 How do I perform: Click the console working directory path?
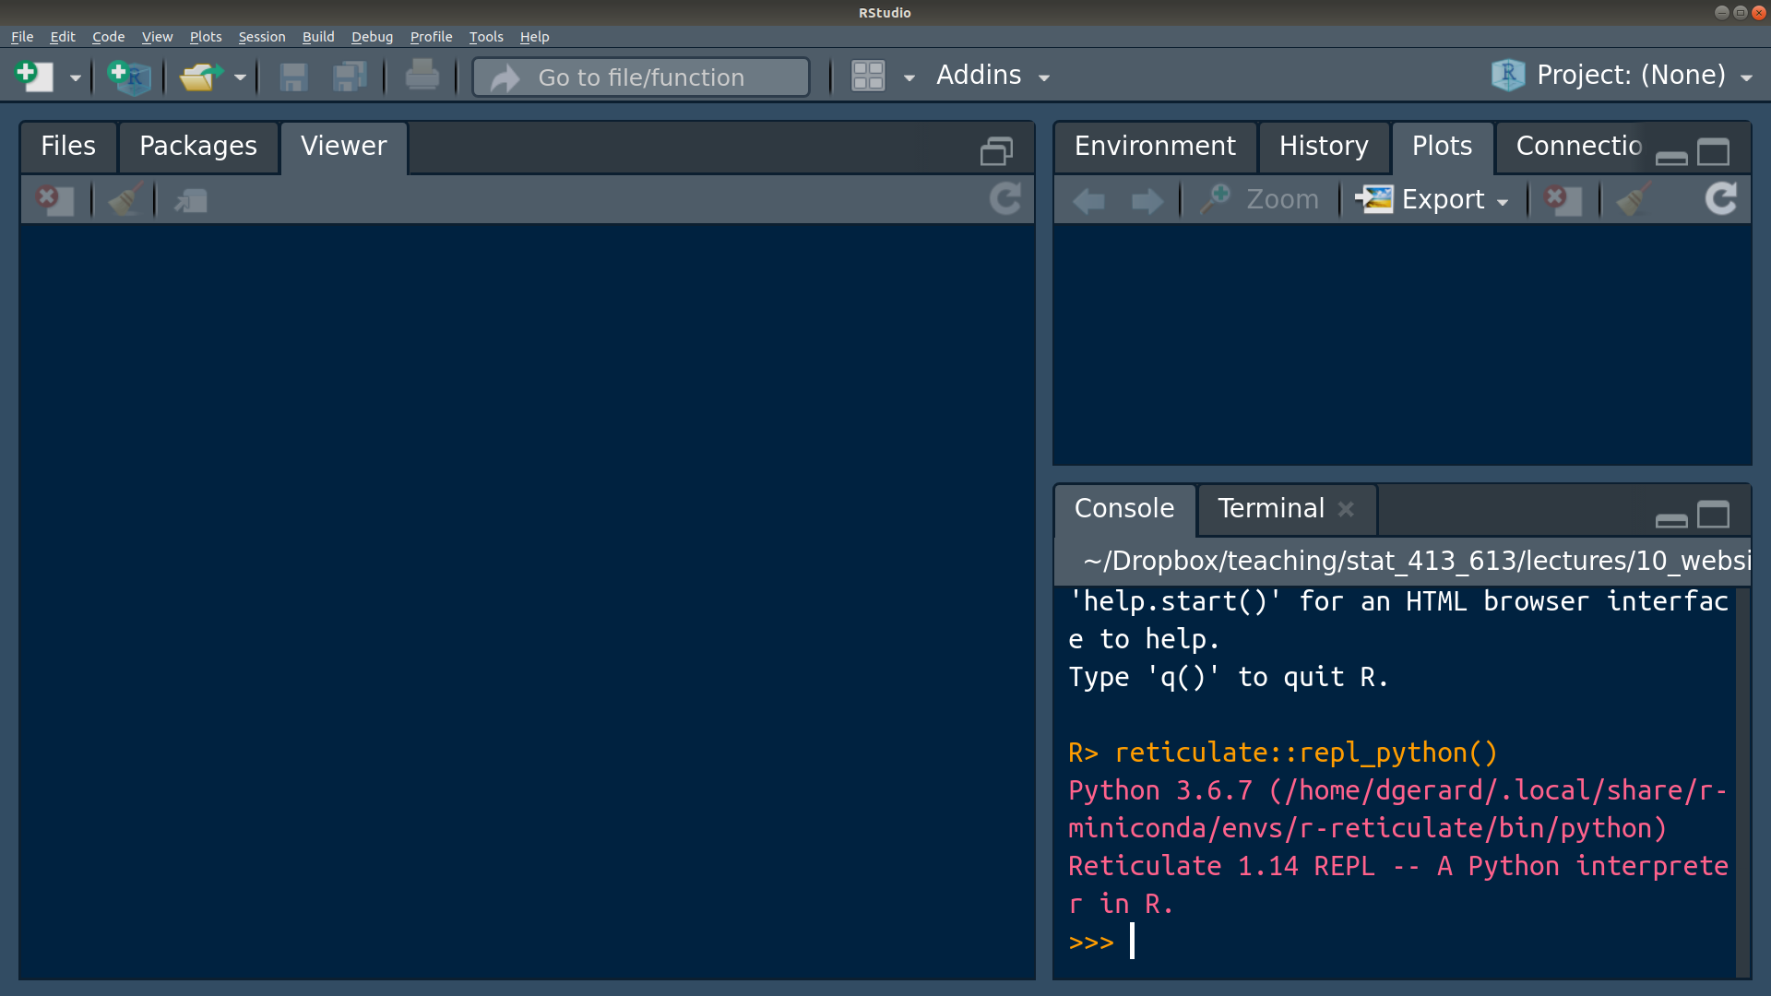tap(1416, 561)
